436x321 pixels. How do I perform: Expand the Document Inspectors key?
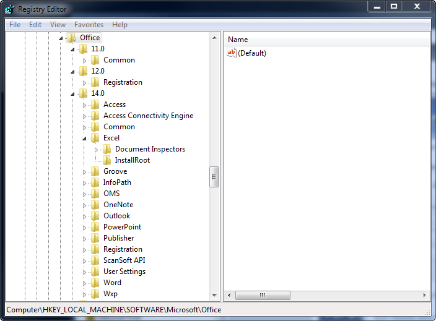[96, 150]
